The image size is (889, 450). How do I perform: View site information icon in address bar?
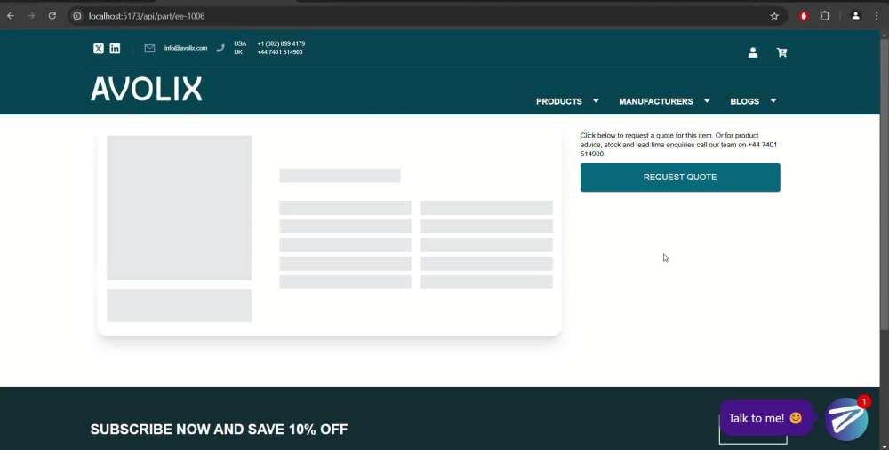(77, 16)
